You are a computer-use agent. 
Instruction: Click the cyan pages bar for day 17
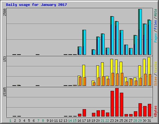85,42
